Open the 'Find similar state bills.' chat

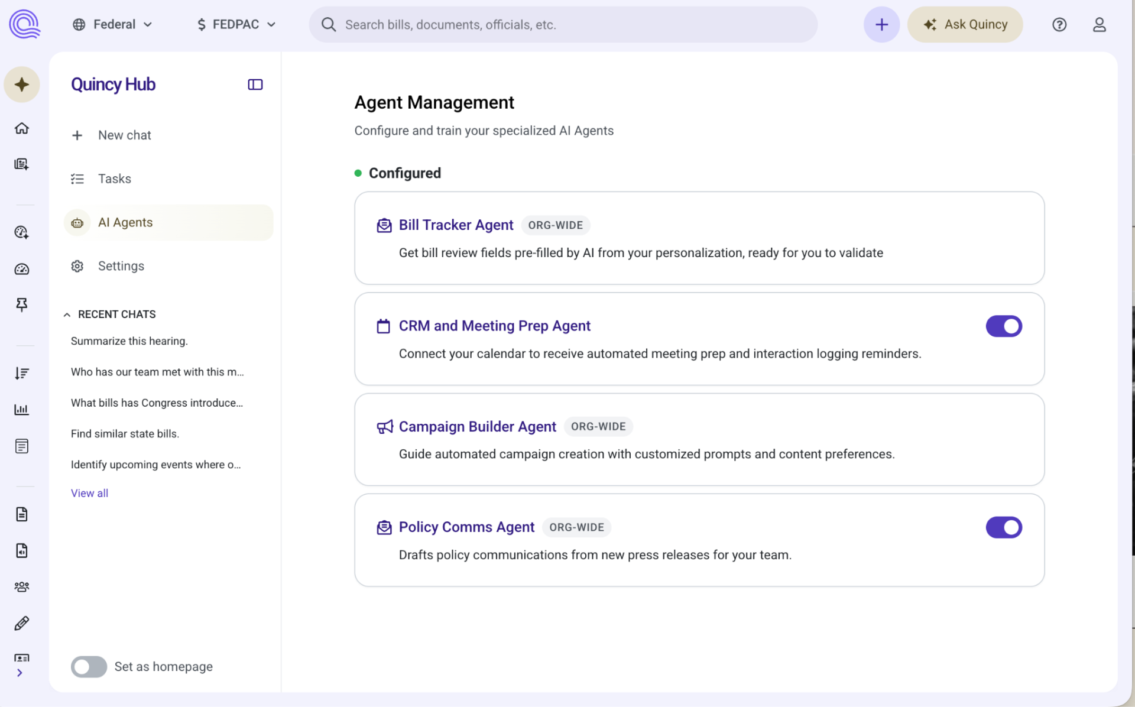point(125,434)
